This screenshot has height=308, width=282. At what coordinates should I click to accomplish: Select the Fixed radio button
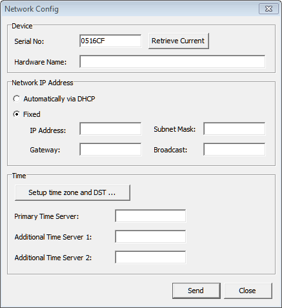pyautogui.click(x=16, y=114)
